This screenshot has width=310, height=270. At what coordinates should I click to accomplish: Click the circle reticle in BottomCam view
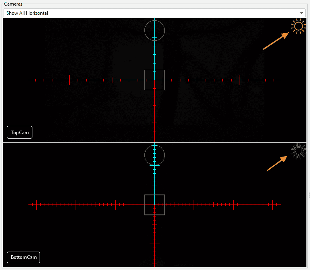click(x=154, y=154)
